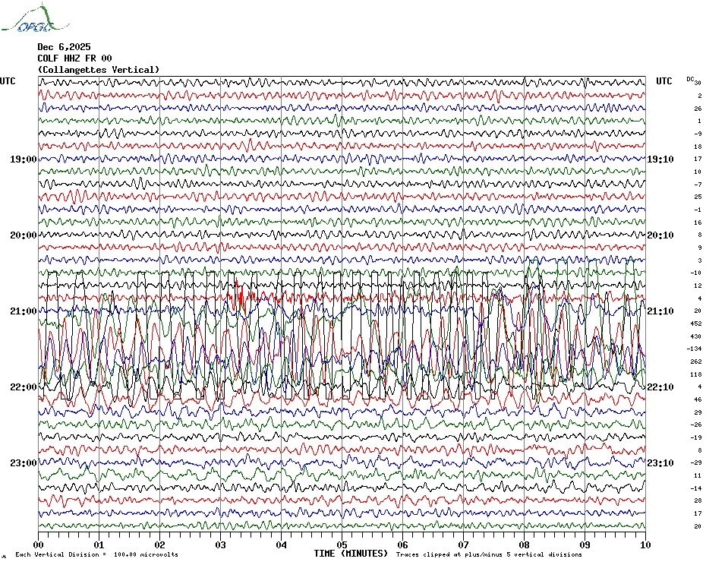Click the 22:00 time label on the left

tap(23, 387)
